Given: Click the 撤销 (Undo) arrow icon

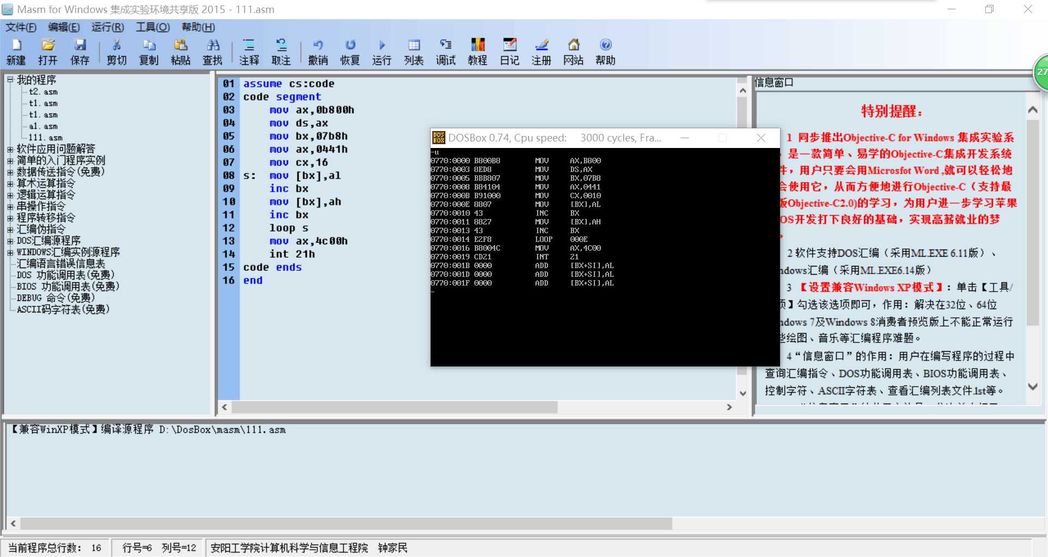Looking at the screenshot, I should [318, 45].
